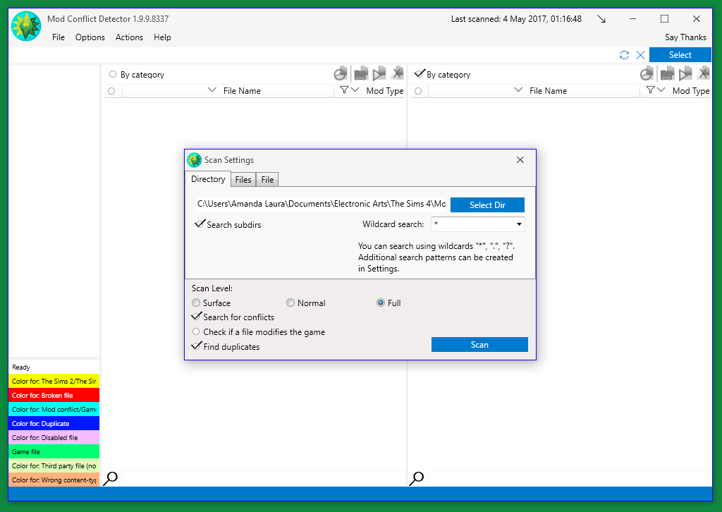
Task: Click the plumbob icon in Scan Settings title
Action: [195, 160]
